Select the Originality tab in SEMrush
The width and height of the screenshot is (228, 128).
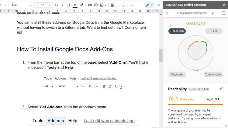[x=177, y=74]
